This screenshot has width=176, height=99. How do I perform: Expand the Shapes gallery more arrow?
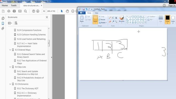(x=146, y=22)
